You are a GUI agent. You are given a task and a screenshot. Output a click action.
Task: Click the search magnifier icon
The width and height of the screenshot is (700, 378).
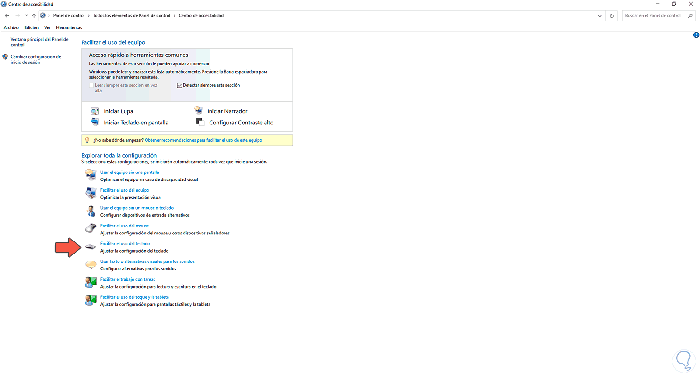(690, 15)
